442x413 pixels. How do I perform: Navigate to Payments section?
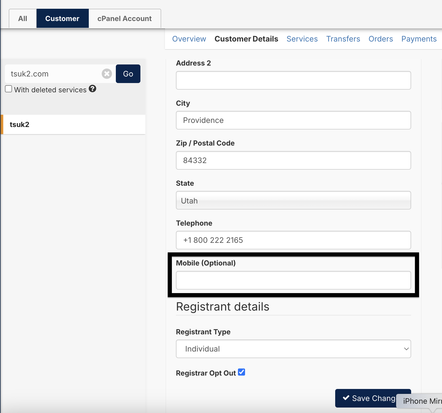[x=419, y=39]
